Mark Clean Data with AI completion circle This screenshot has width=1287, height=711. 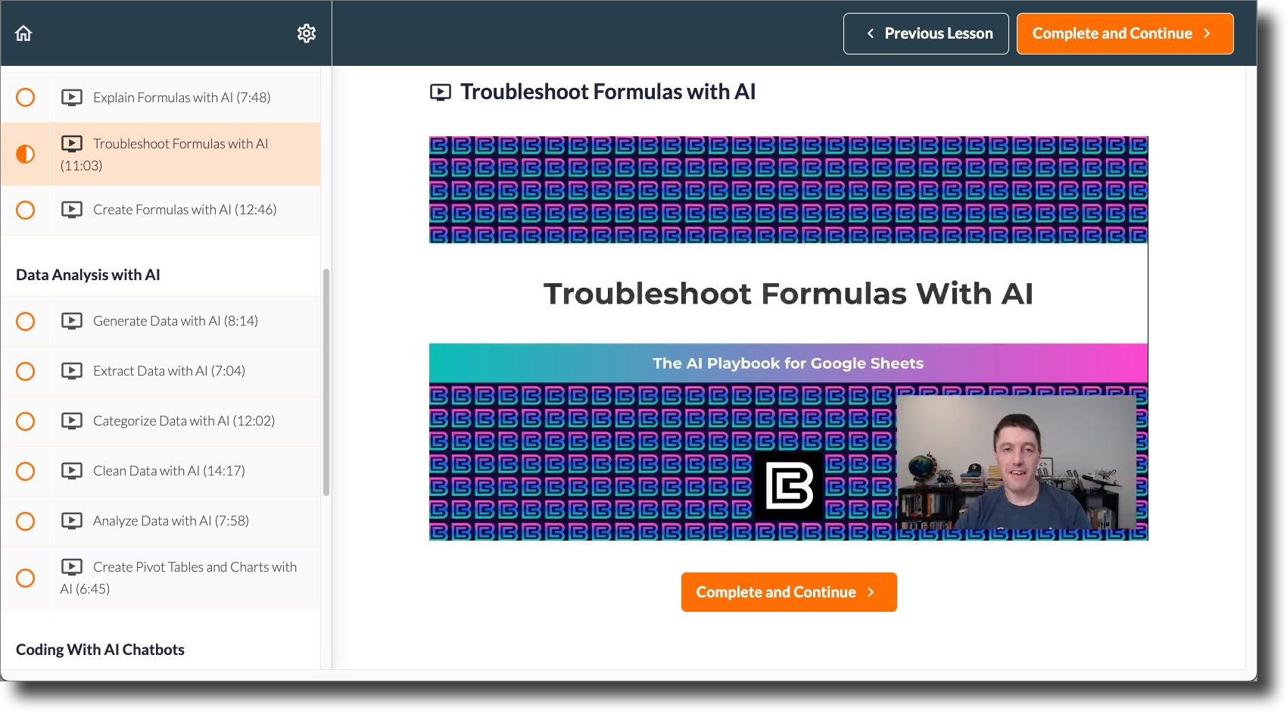[x=26, y=472]
